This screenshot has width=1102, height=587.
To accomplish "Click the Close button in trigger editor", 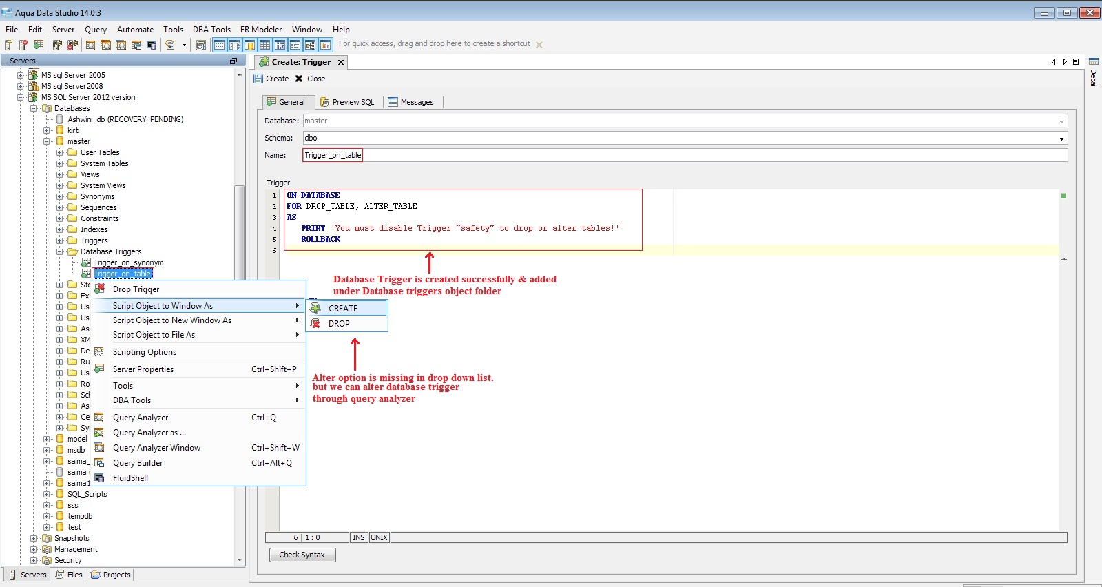I will point(310,79).
